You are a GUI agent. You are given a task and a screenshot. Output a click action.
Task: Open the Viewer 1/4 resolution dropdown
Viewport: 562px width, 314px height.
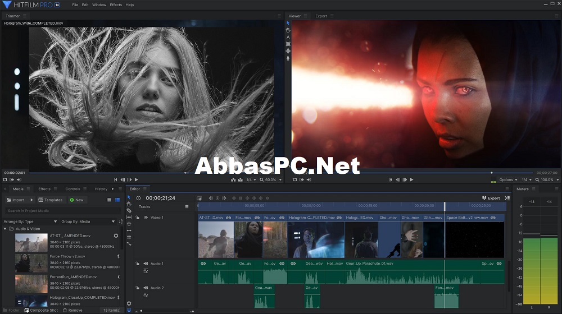[x=527, y=180]
